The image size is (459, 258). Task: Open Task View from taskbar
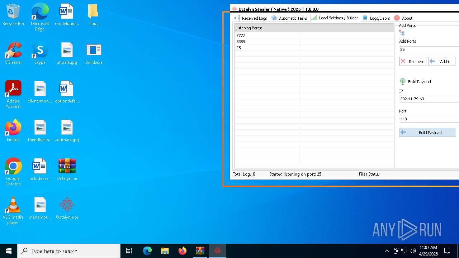(129, 251)
